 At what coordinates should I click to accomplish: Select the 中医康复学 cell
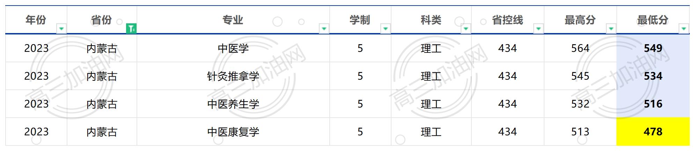click(233, 132)
